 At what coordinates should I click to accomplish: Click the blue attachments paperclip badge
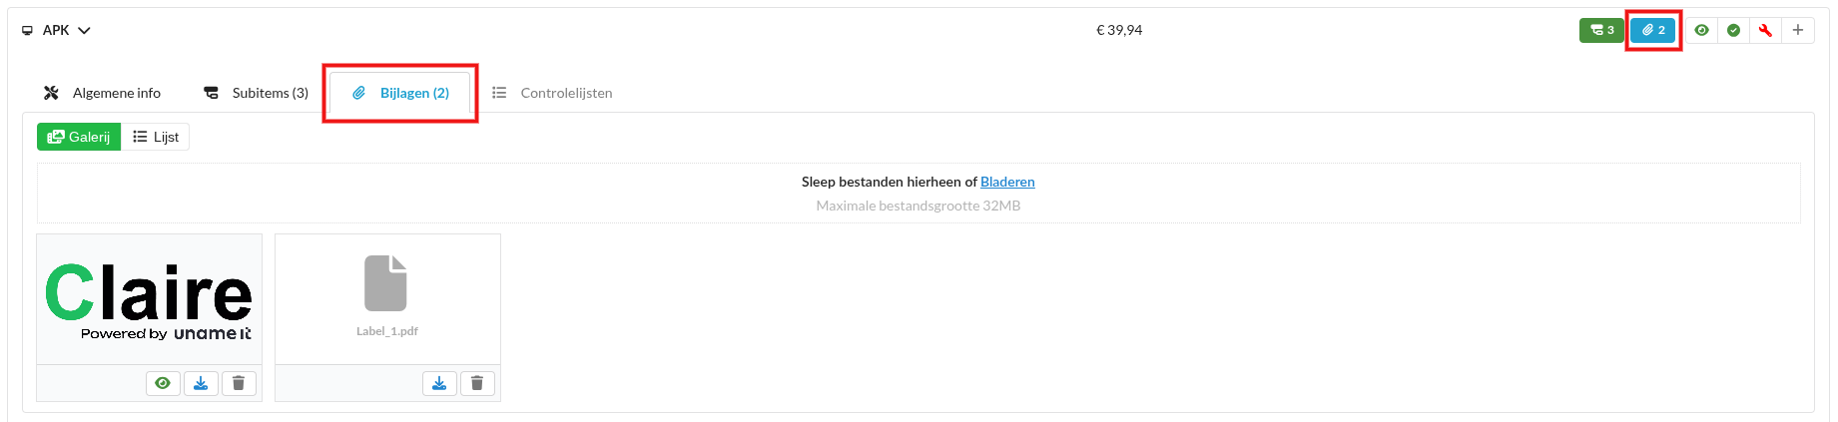(1653, 30)
